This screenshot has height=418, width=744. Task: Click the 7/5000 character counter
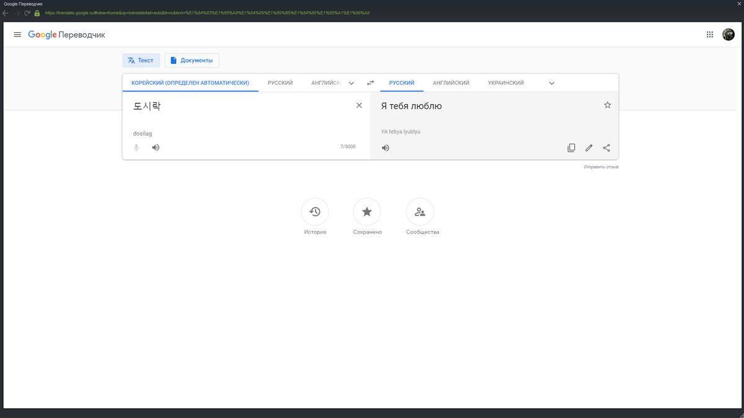coord(348,147)
